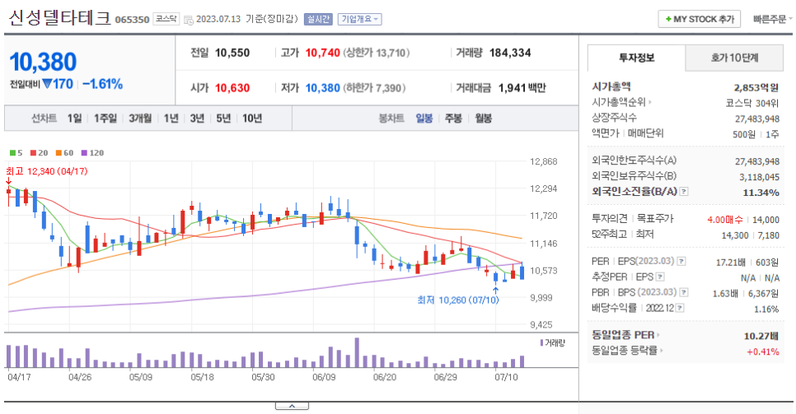Click green plus icon in MY STOCK 추가
The width and height of the screenshot is (796, 414).
tap(668, 19)
